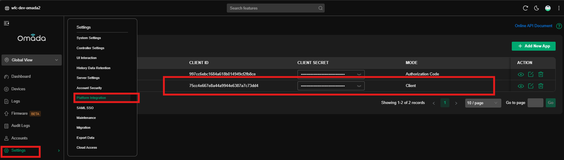Delete the Client mode app entry
This screenshot has height=160, width=564.
(x=541, y=86)
